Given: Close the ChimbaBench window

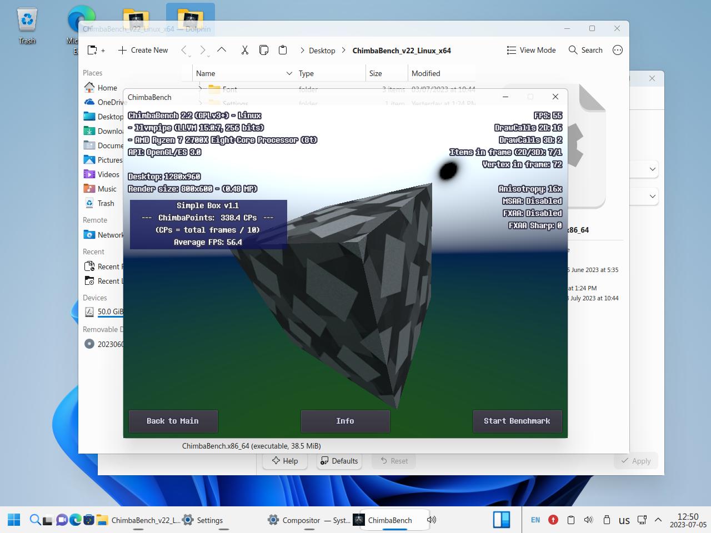Looking at the screenshot, I should 555,97.
